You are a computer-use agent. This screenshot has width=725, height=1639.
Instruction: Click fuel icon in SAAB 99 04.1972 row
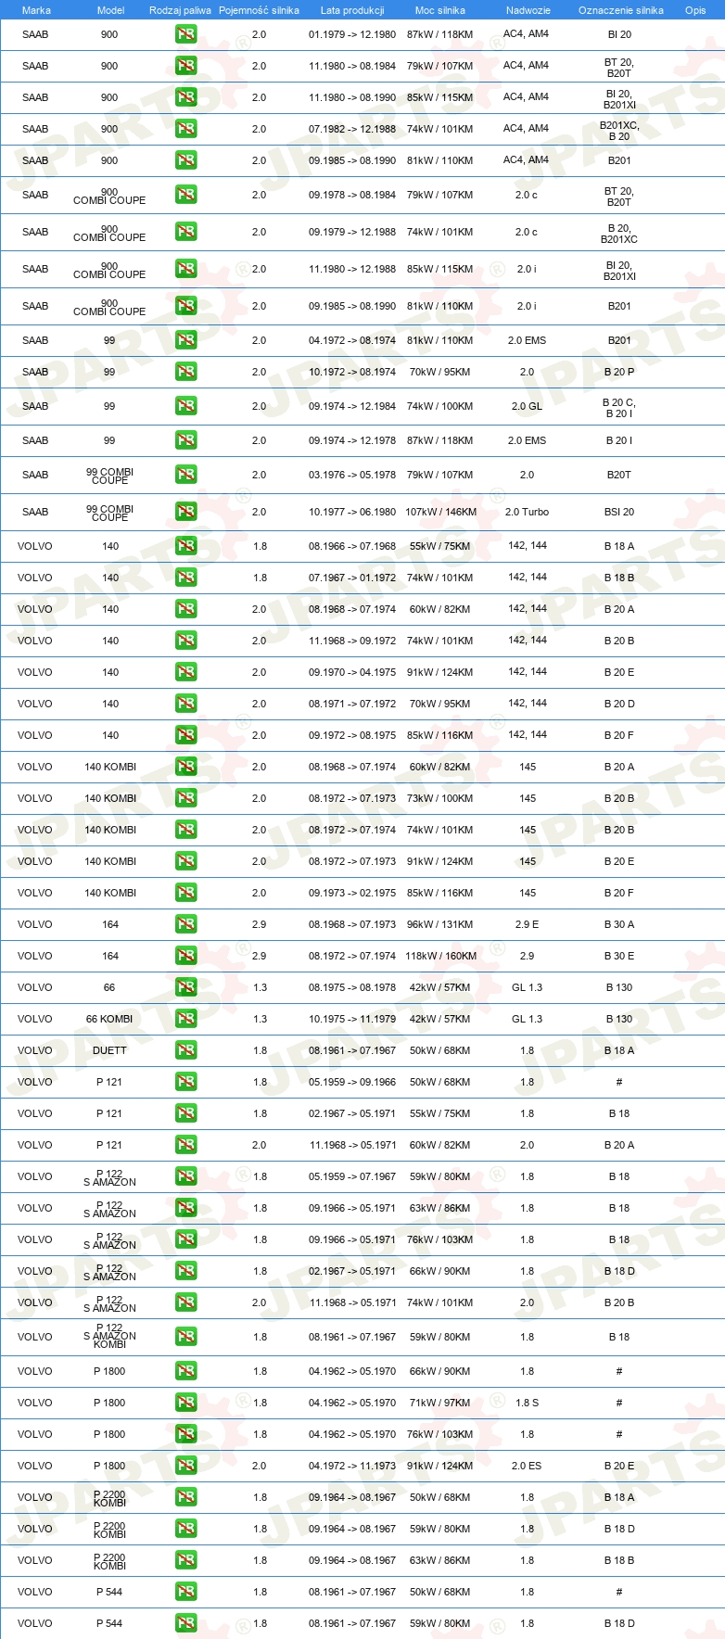pos(186,340)
